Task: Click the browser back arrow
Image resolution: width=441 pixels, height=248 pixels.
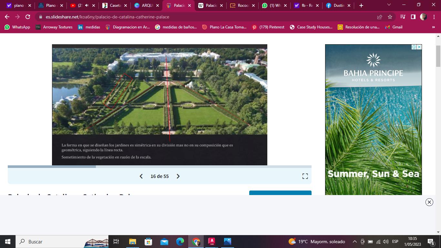Action: click(7, 17)
